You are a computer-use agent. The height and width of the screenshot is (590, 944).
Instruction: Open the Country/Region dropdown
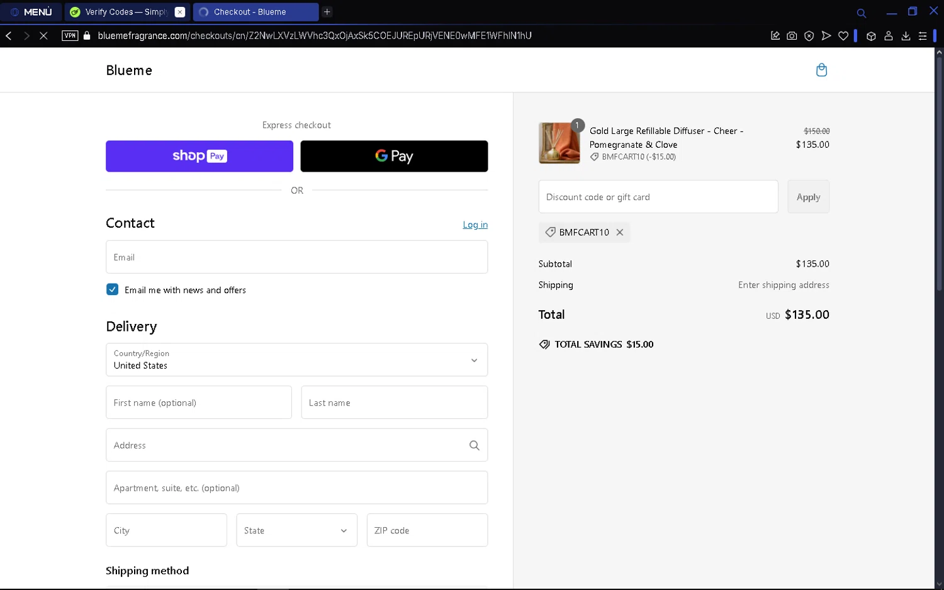[x=296, y=360]
